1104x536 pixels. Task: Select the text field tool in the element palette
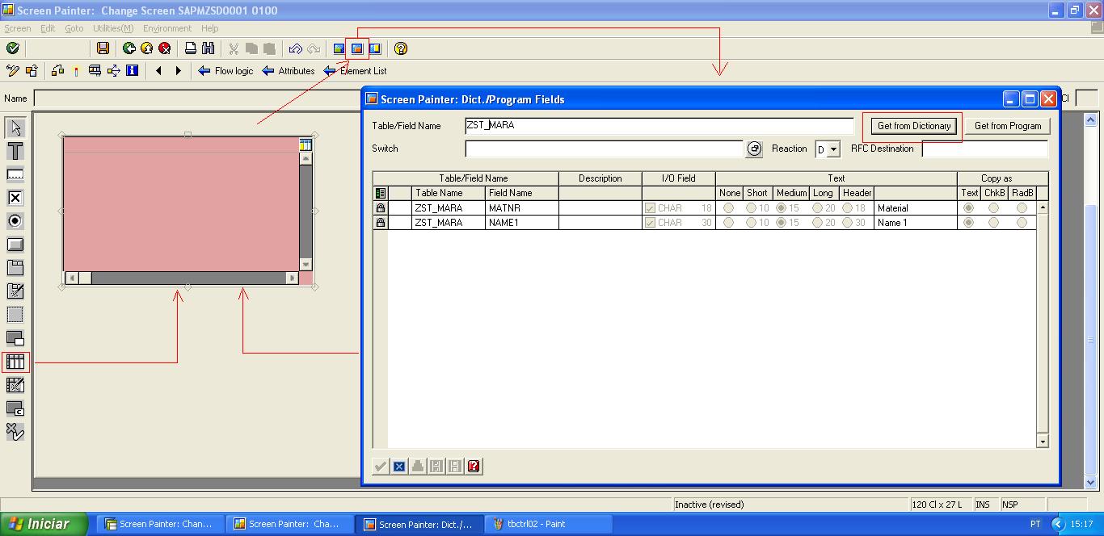pos(15,151)
